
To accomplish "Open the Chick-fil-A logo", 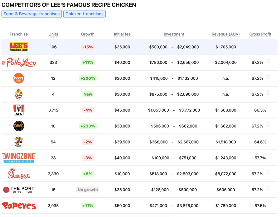I will coord(19,174).
